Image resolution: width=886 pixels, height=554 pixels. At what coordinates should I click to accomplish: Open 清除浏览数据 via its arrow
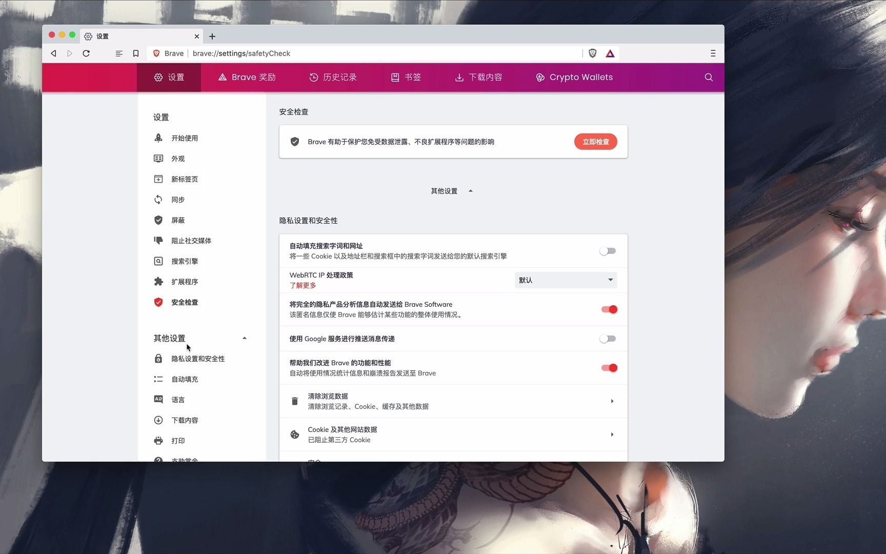pyautogui.click(x=612, y=401)
